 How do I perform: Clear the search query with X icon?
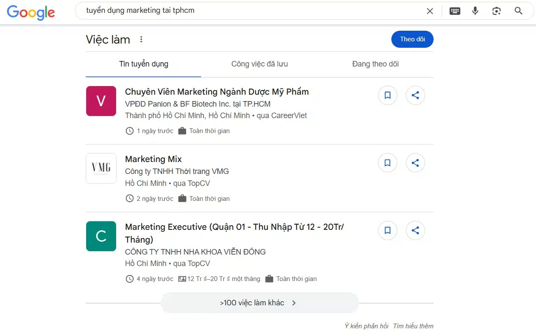[x=430, y=11]
